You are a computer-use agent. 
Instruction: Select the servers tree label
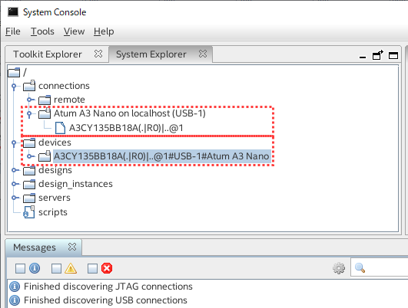(55, 198)
